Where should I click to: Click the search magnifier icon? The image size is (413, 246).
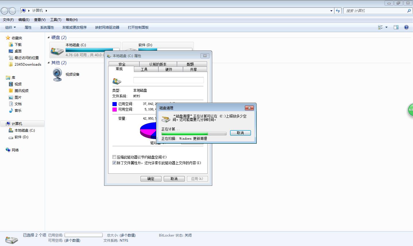coord(409,11)
